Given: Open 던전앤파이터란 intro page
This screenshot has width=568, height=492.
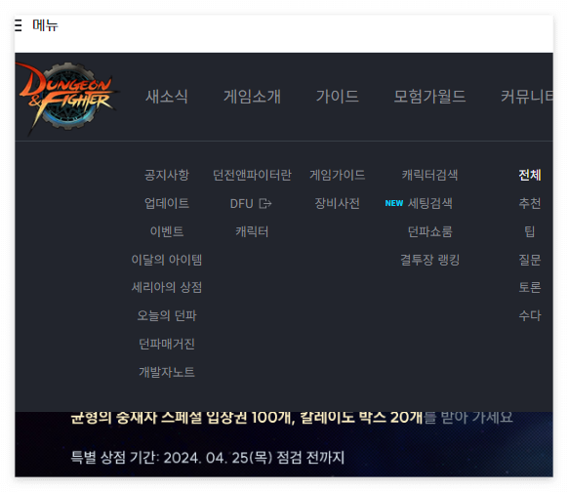Looking at the screenshot, I should point(252,175).
